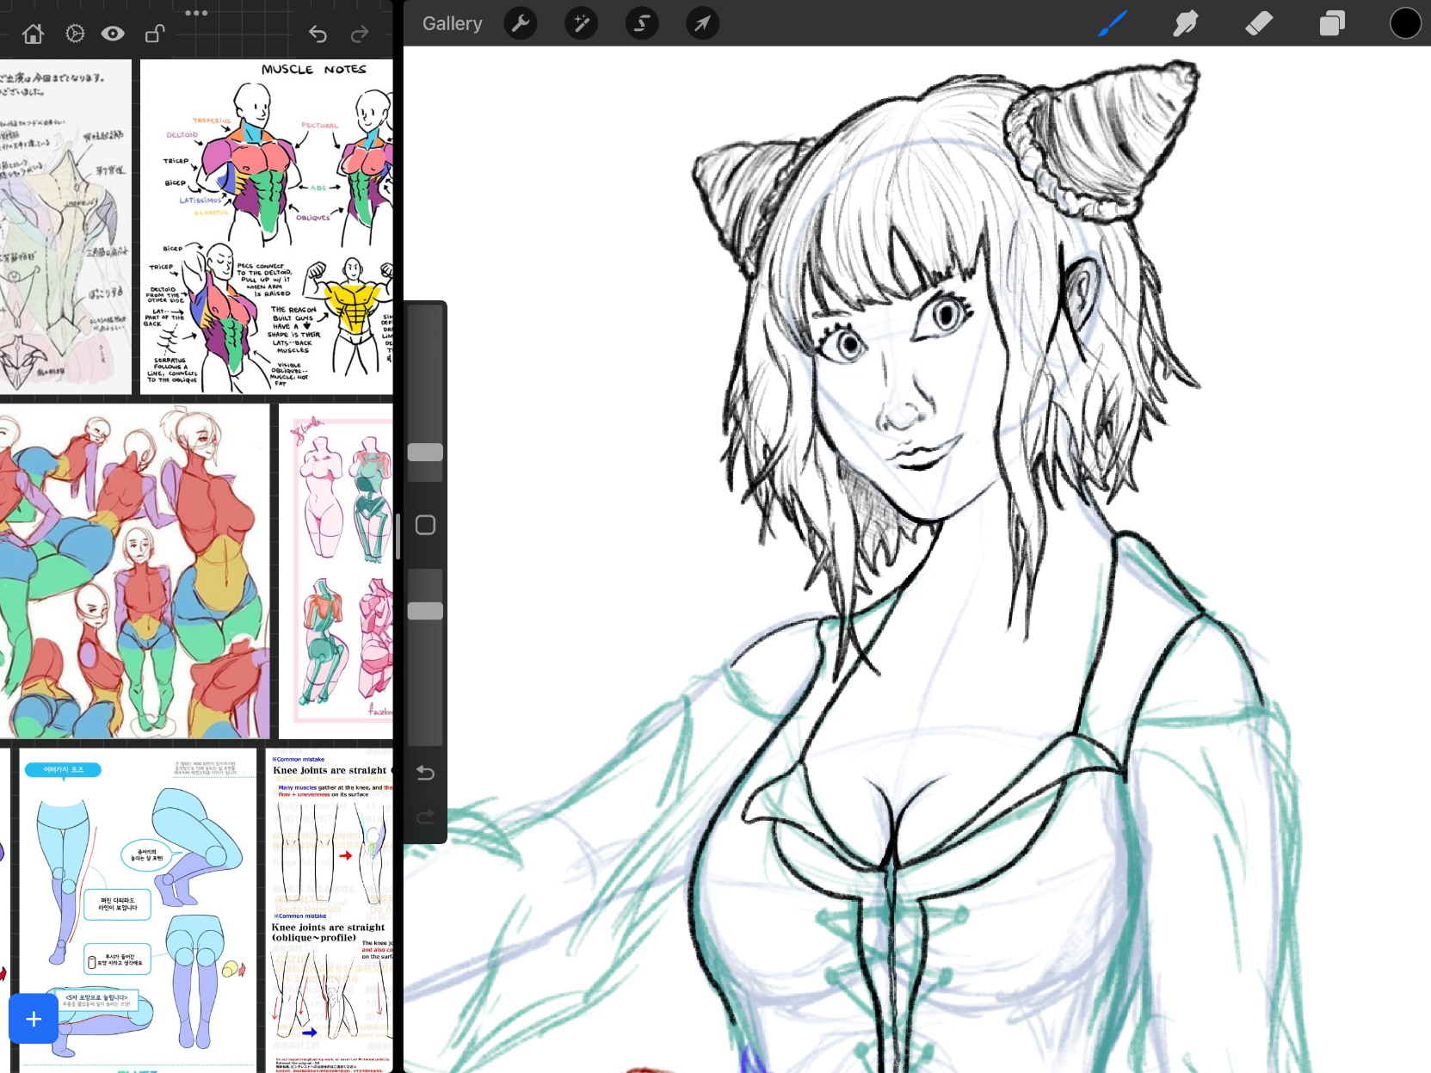Click the brush opacity slider handle
Screen dimensions: 1431x1073
tap(425, 611)
